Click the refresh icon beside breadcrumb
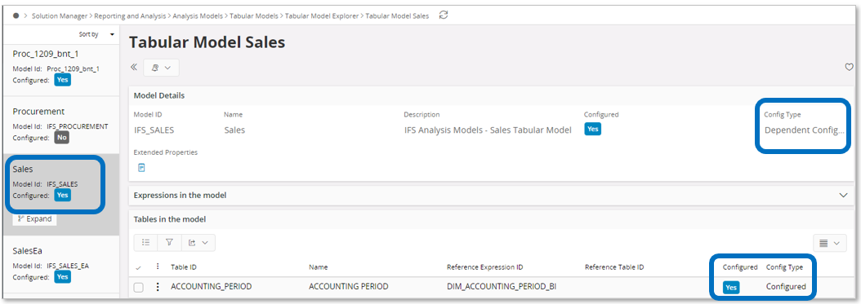This screenshot has width=861, height=304. [444, 15]
